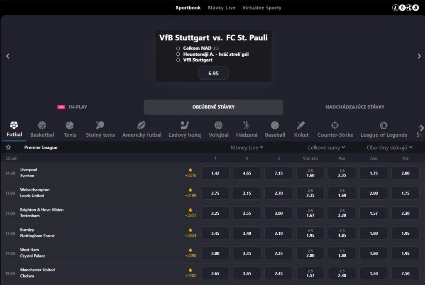Select the League of Legends icon
This screenshot has height=285, width=425.
(x=383, y=125)
